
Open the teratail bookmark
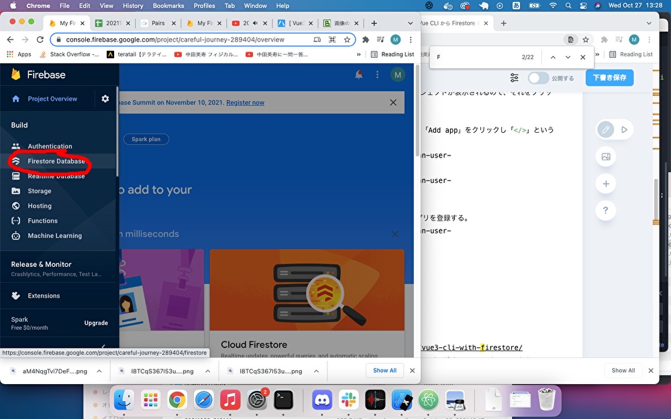136,54
